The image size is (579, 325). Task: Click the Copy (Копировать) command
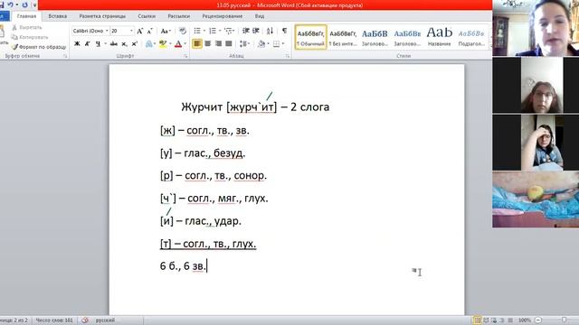click(x=30, y=37)
